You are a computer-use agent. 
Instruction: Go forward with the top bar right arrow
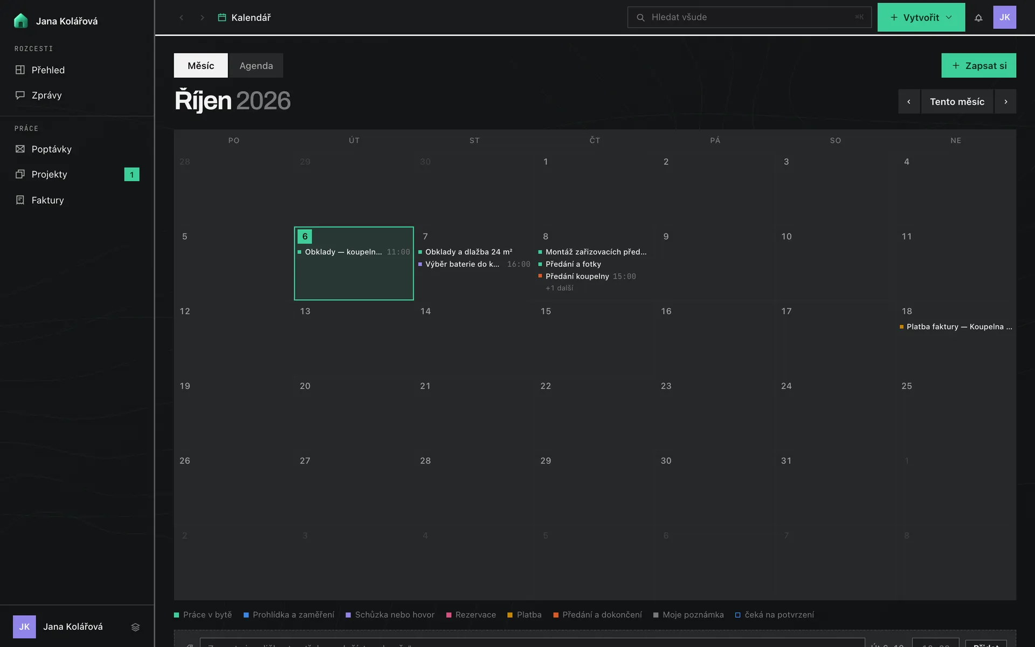[x=202, y=17]
